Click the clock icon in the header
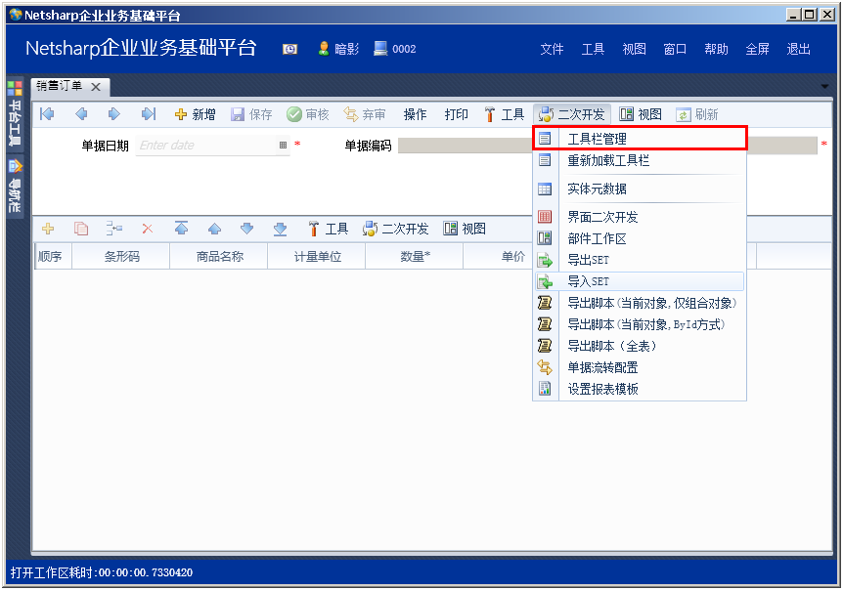Image resolution: width=843 pixels, height=590 pixels. (x=289, y=49)
